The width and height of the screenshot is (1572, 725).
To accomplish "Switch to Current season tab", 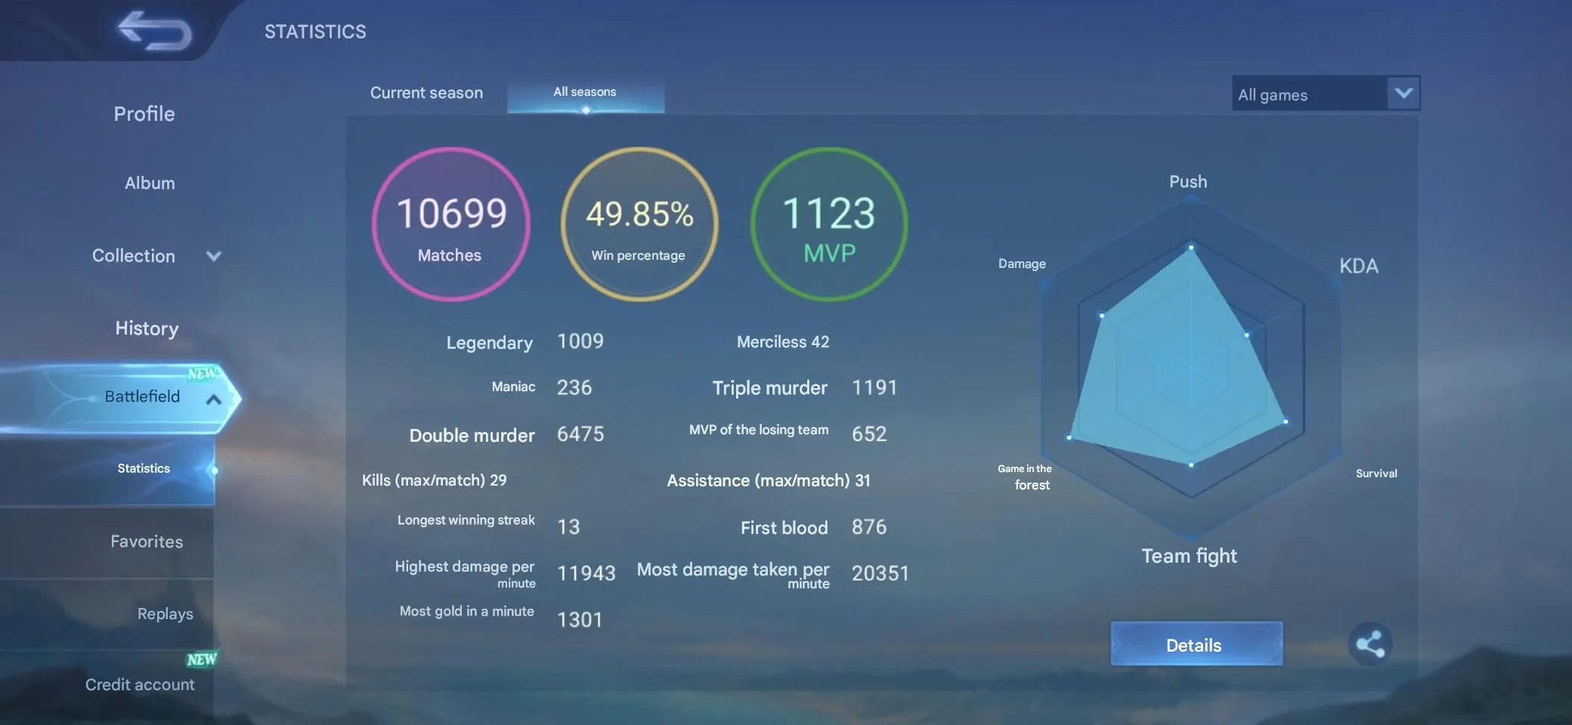I will click(x=426, y=93).
